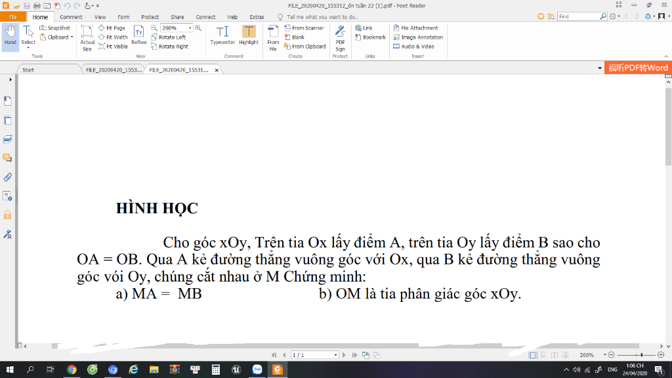Viewport: 672px width, 378px height.
Task: Open the PDF Sign tool
Action: (341, 38)
